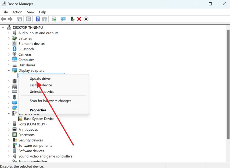This screenshot has width=230, height=168.
Task: Click the speaker icon for Audio inputs and outputs
Action: pos(14,33)
